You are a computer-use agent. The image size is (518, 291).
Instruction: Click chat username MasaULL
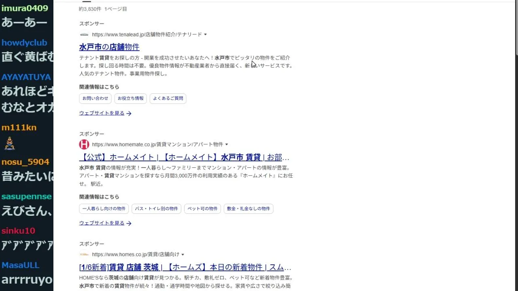[20, 265]
